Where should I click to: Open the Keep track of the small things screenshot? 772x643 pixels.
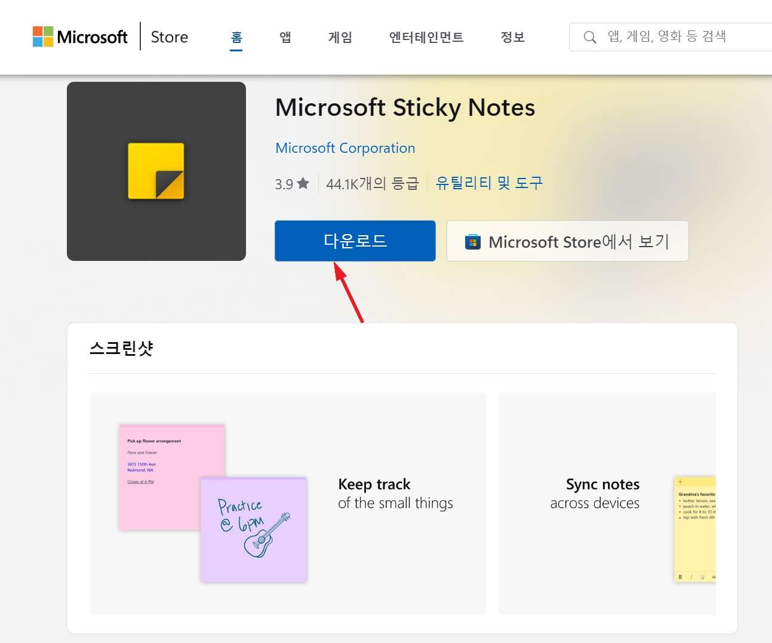[x=288, y=503]
